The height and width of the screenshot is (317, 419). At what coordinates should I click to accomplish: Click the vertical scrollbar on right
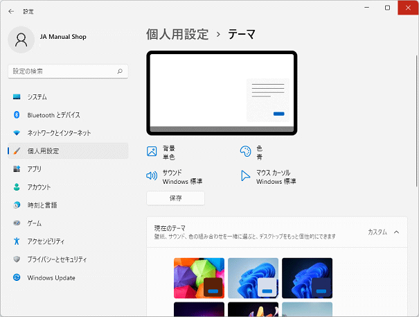point(417,121)
